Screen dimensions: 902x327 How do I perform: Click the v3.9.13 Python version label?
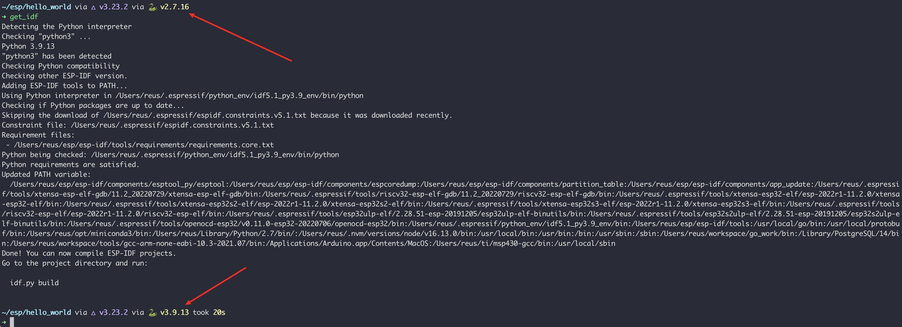point(174,312)
